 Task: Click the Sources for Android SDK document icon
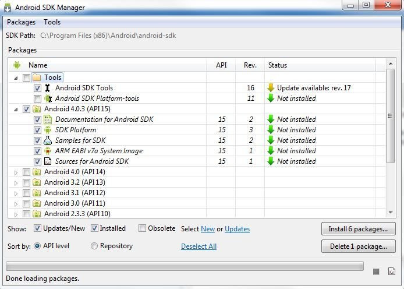(48, 161)
